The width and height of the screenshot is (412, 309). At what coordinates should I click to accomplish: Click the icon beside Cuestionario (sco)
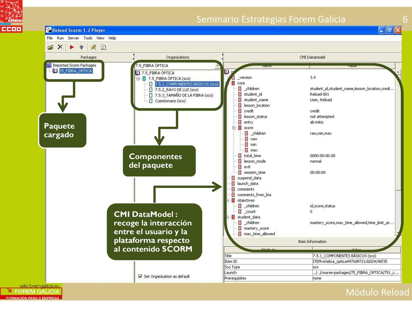(x=151, y=101)
